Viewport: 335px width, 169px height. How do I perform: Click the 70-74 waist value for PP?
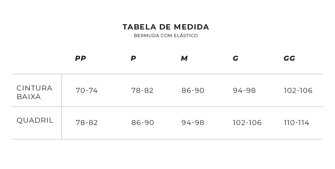point(87,91)
